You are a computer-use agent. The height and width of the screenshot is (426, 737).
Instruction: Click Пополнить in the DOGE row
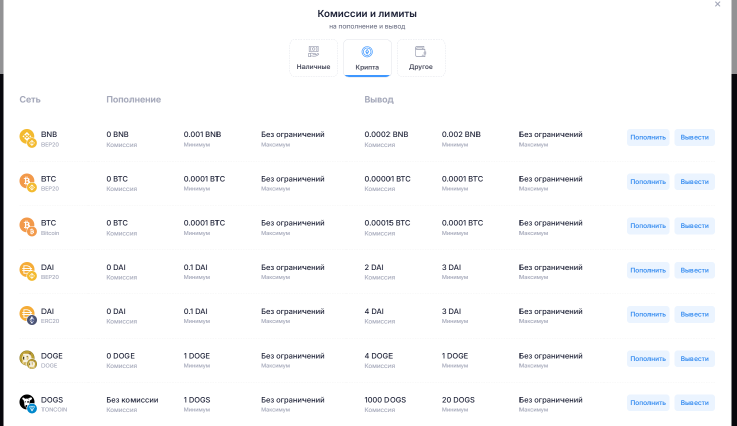[x=648, y=359]
